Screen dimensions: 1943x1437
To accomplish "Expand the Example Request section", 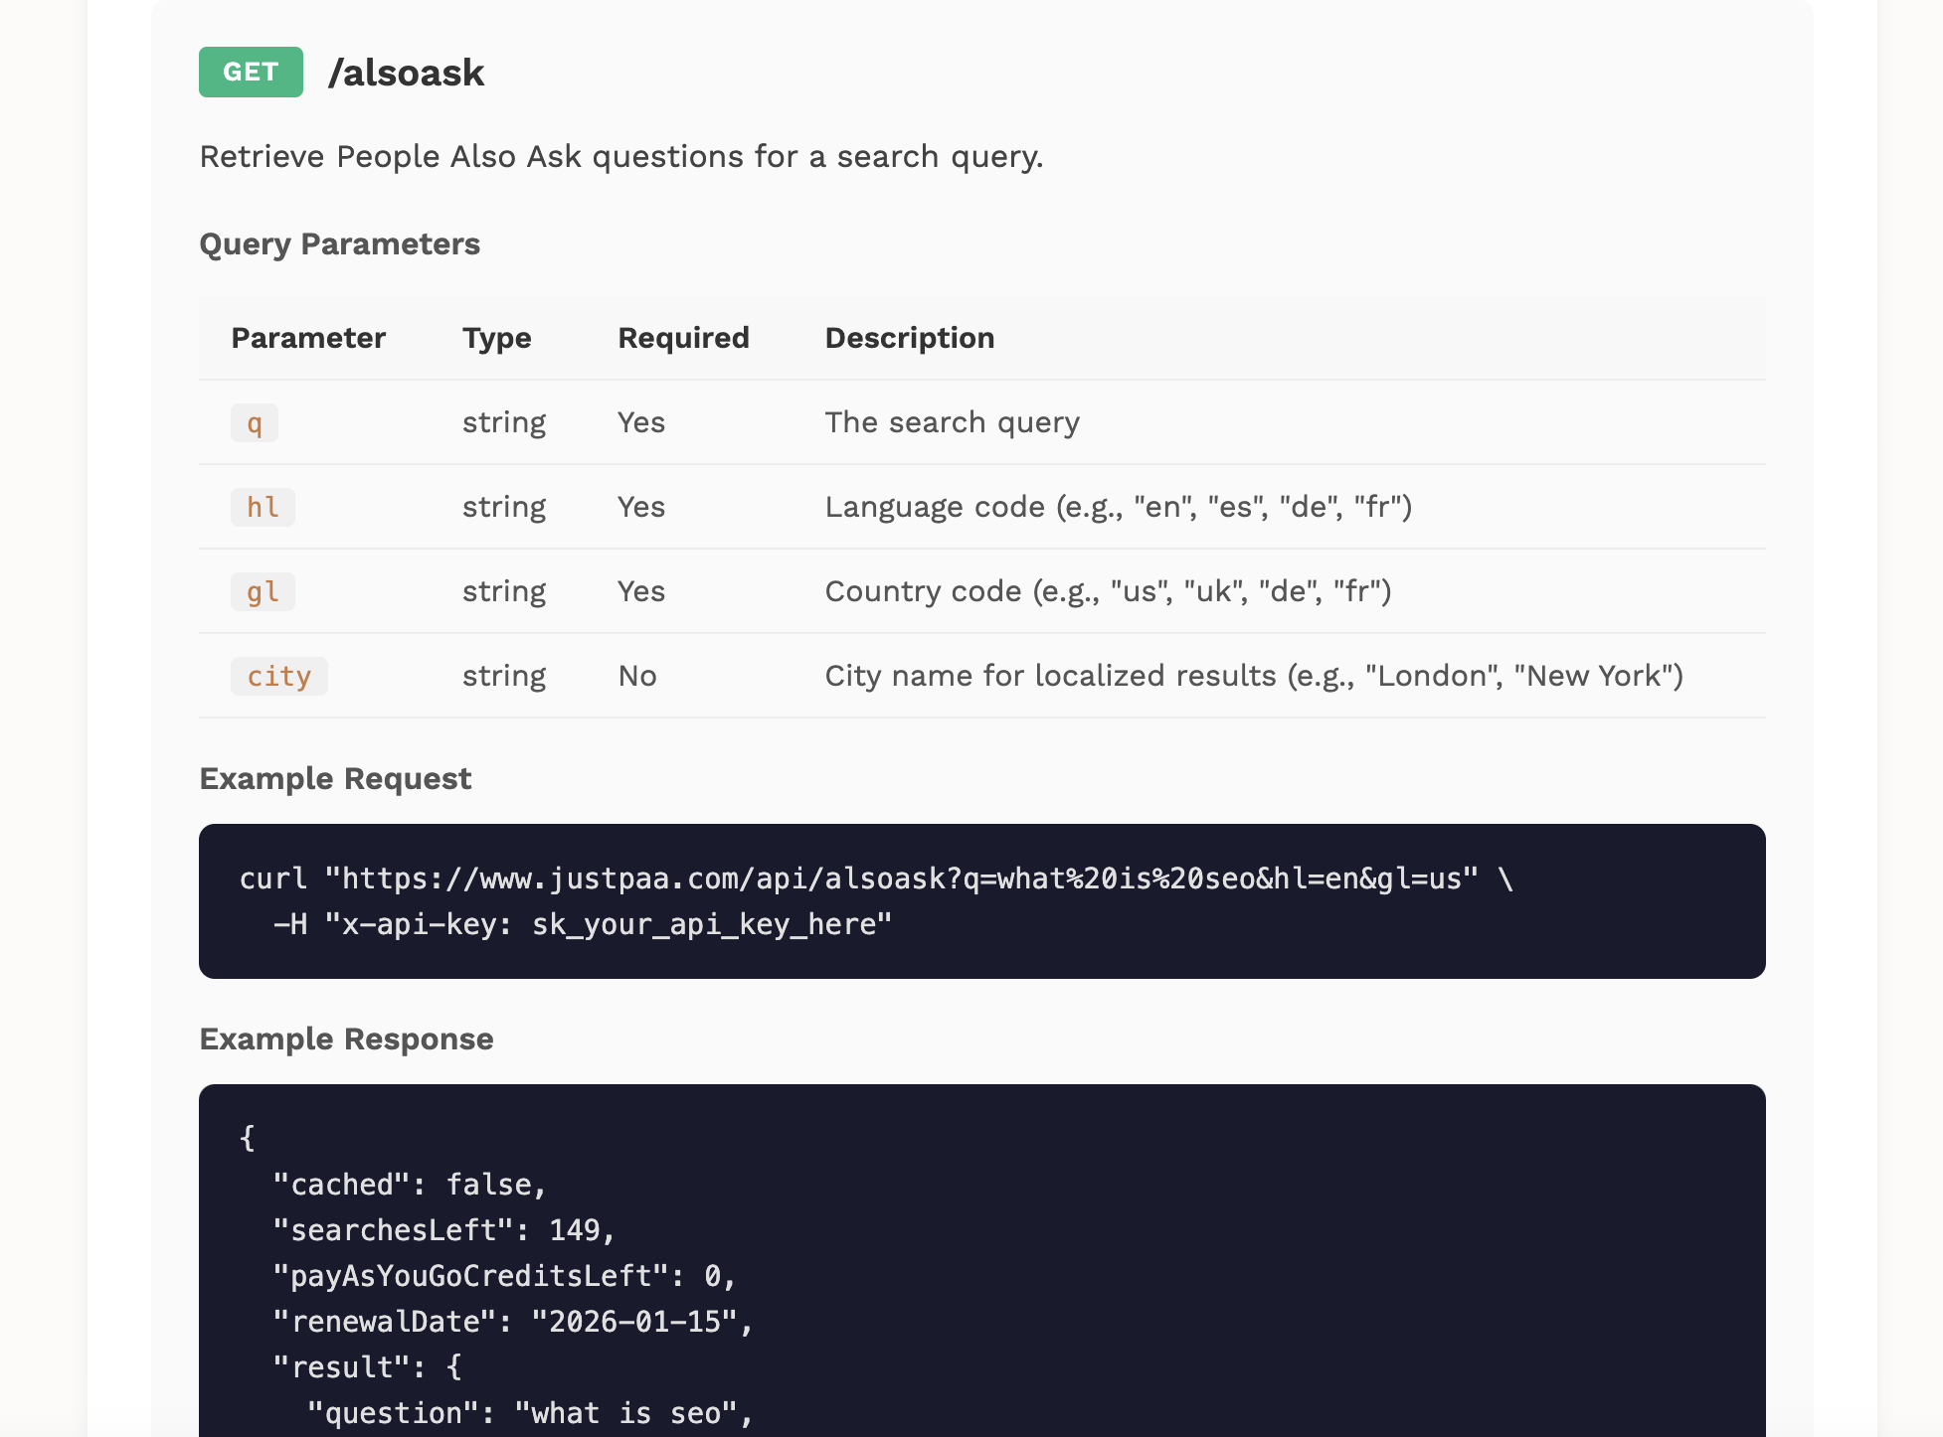I will [x=335, y=778].
